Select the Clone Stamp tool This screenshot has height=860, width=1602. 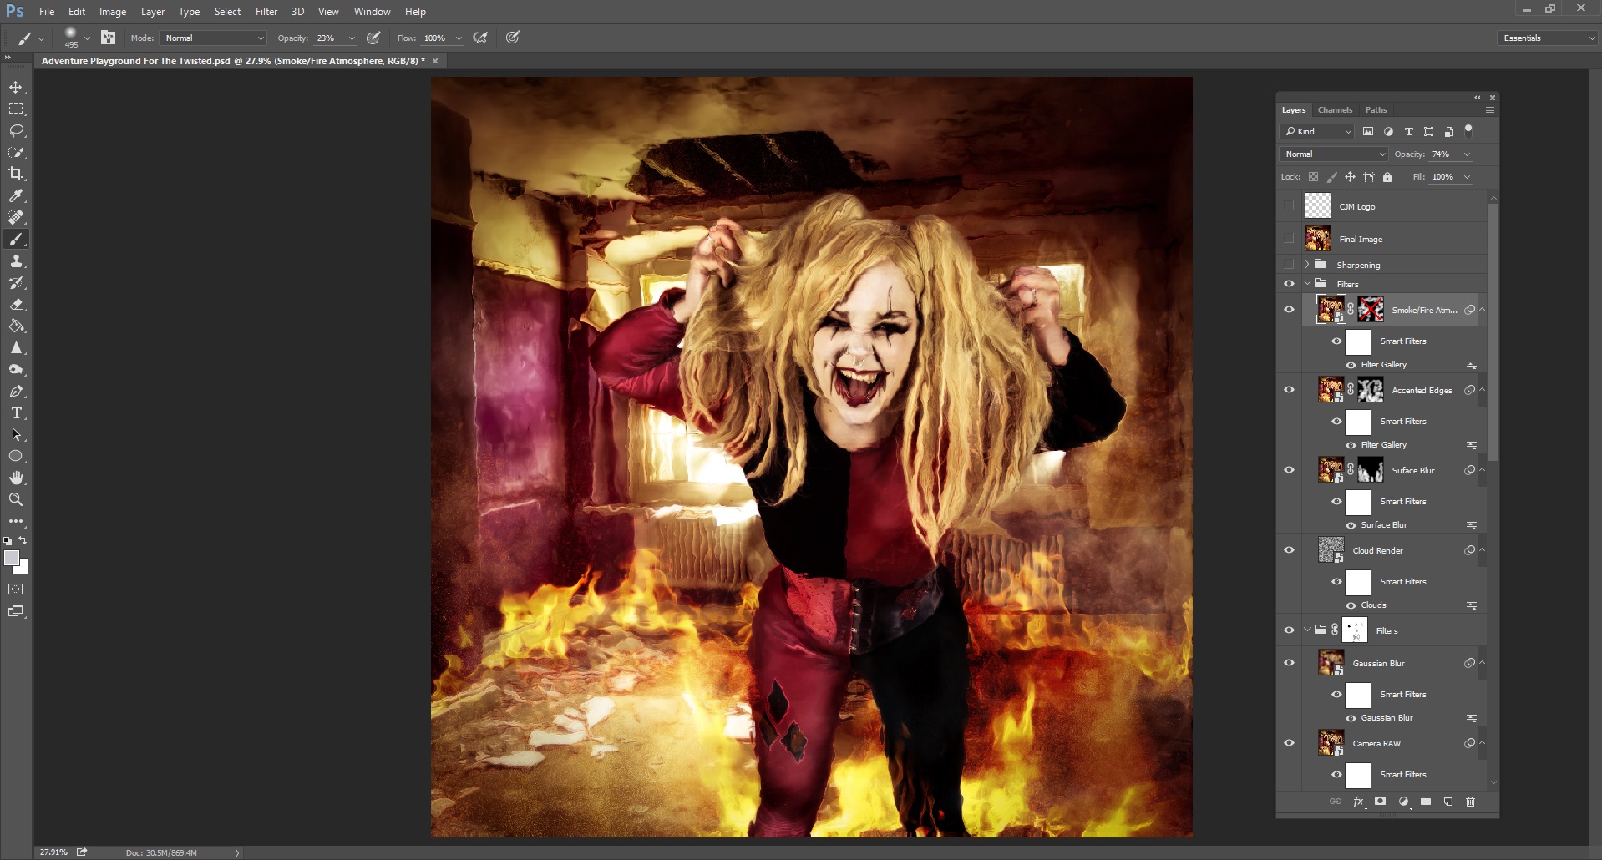[x=16, y=261]
